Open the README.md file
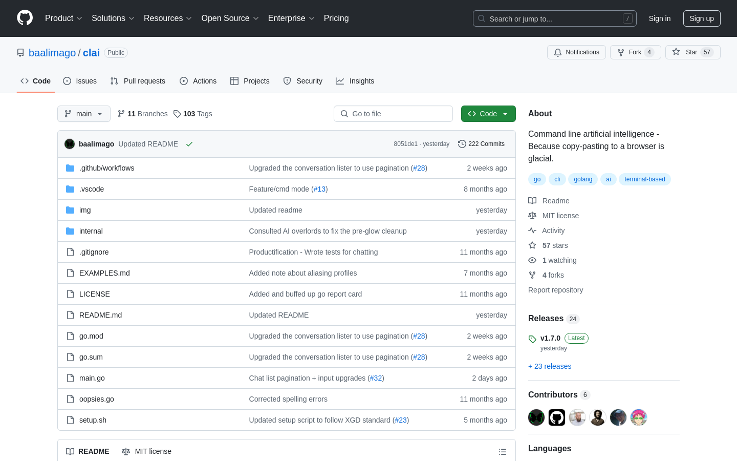Viewport: 737px width, 461px height. [100, 315]
